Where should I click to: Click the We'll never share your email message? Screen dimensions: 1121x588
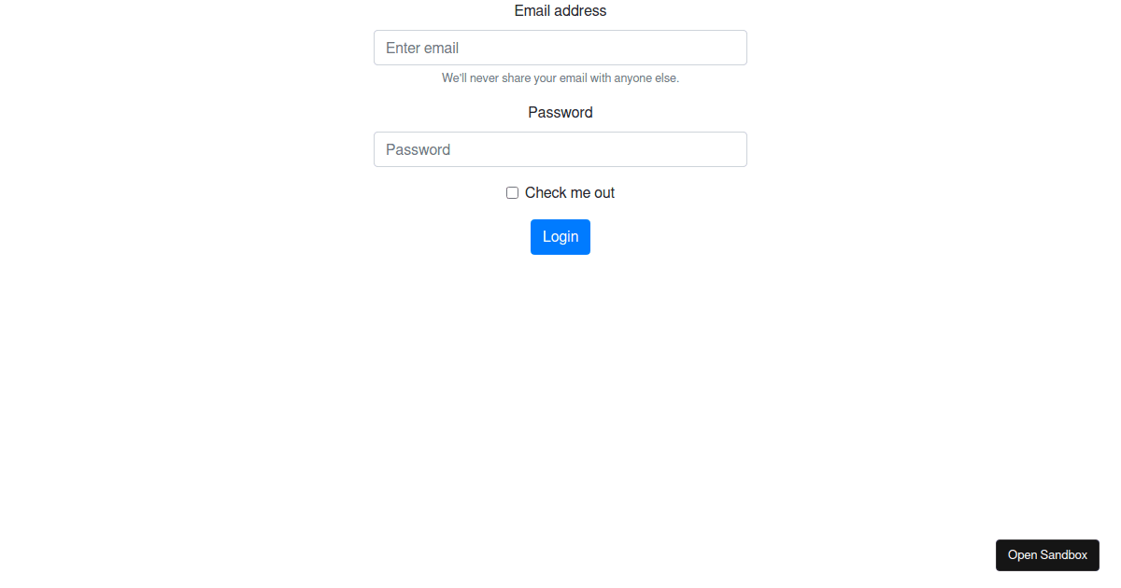coord(560,77)
